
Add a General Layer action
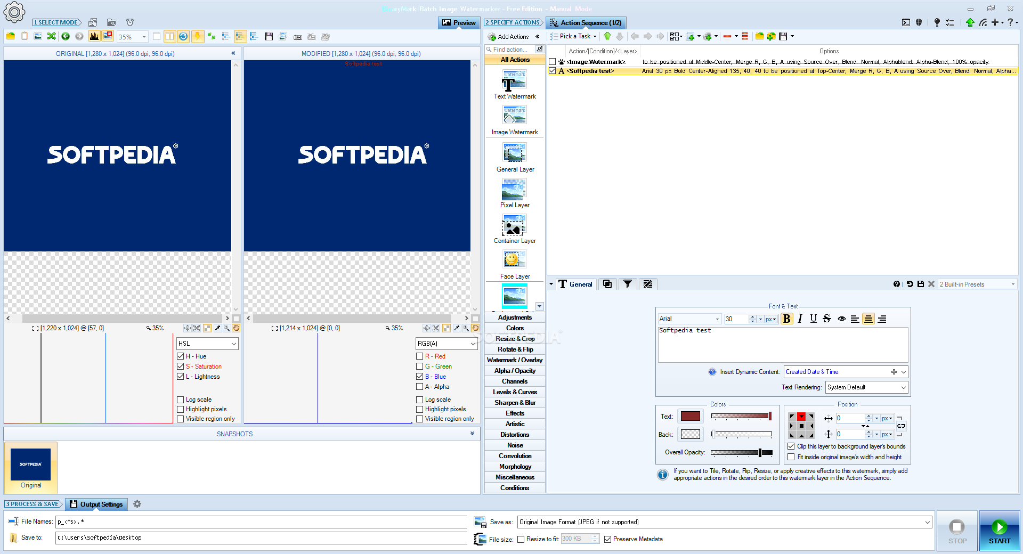point(515,157)
